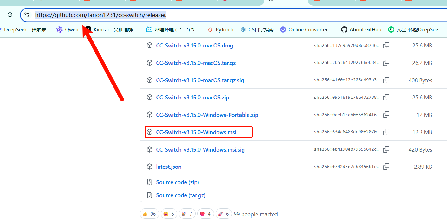The image size is (447, 221).
Task: Reload the page with the refresh button
Action: [10, 15]
